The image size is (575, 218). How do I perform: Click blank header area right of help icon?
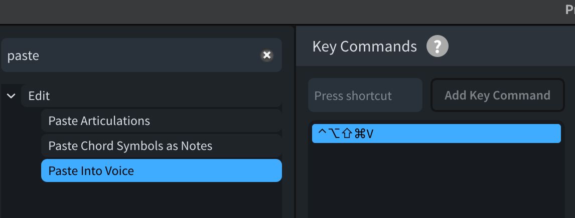pos(507,46)
